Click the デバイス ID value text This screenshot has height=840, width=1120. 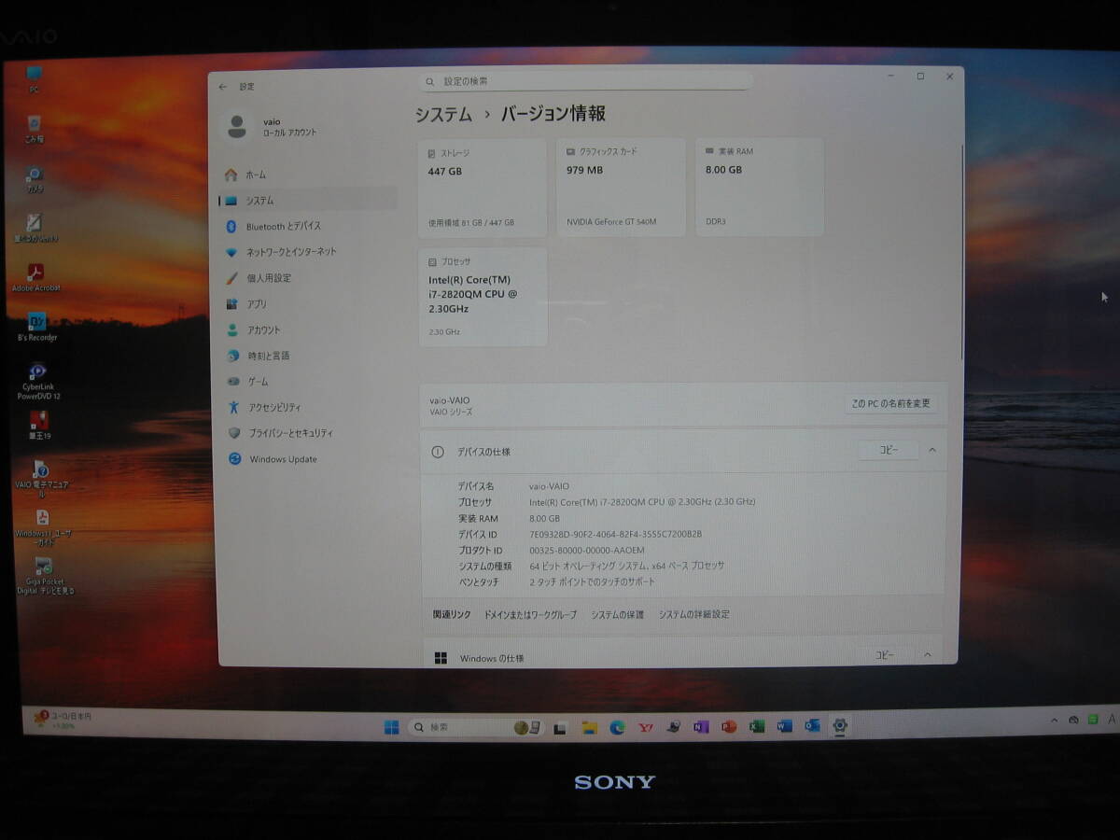click(x=615, y=534)
